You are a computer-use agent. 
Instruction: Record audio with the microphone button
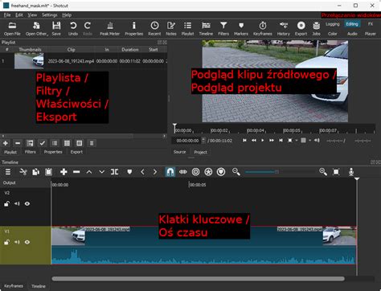pyautogui.click(x=351, y=172)
